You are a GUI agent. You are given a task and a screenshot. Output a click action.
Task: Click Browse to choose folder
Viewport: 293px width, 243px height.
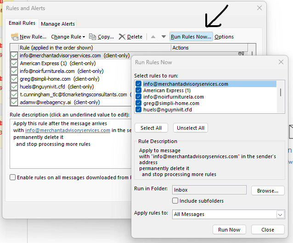coord(268,191)
